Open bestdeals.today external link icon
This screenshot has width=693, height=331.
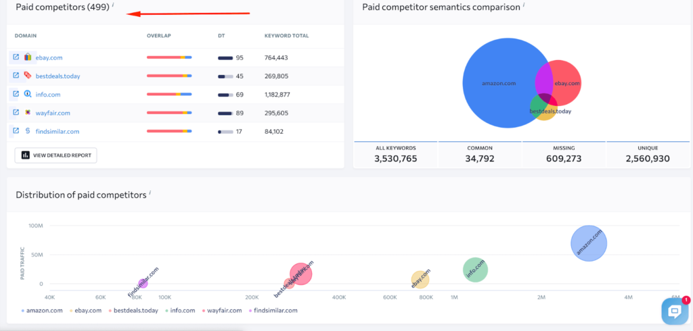pyautogui.click(x=16, y=76)
